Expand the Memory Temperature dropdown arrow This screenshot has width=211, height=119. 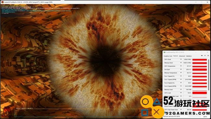pyautogui.click(x=181, y=73)
